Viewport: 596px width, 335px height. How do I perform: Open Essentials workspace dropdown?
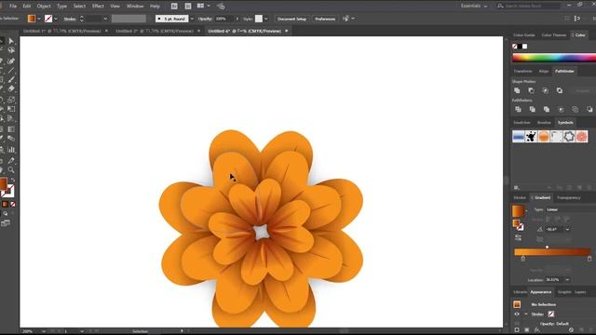tap(474, 7)
